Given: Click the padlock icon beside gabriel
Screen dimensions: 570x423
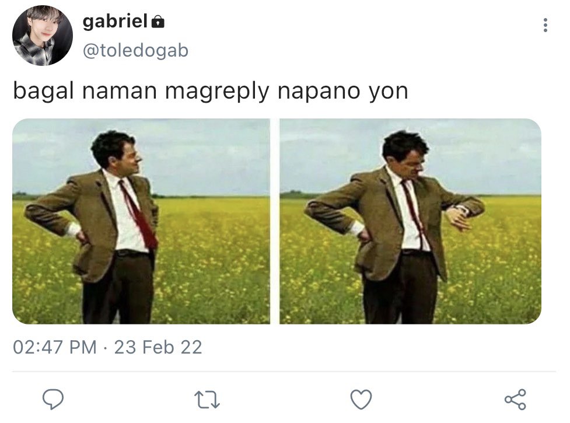Looking at the screenshot, I should (x=158, y=22).
